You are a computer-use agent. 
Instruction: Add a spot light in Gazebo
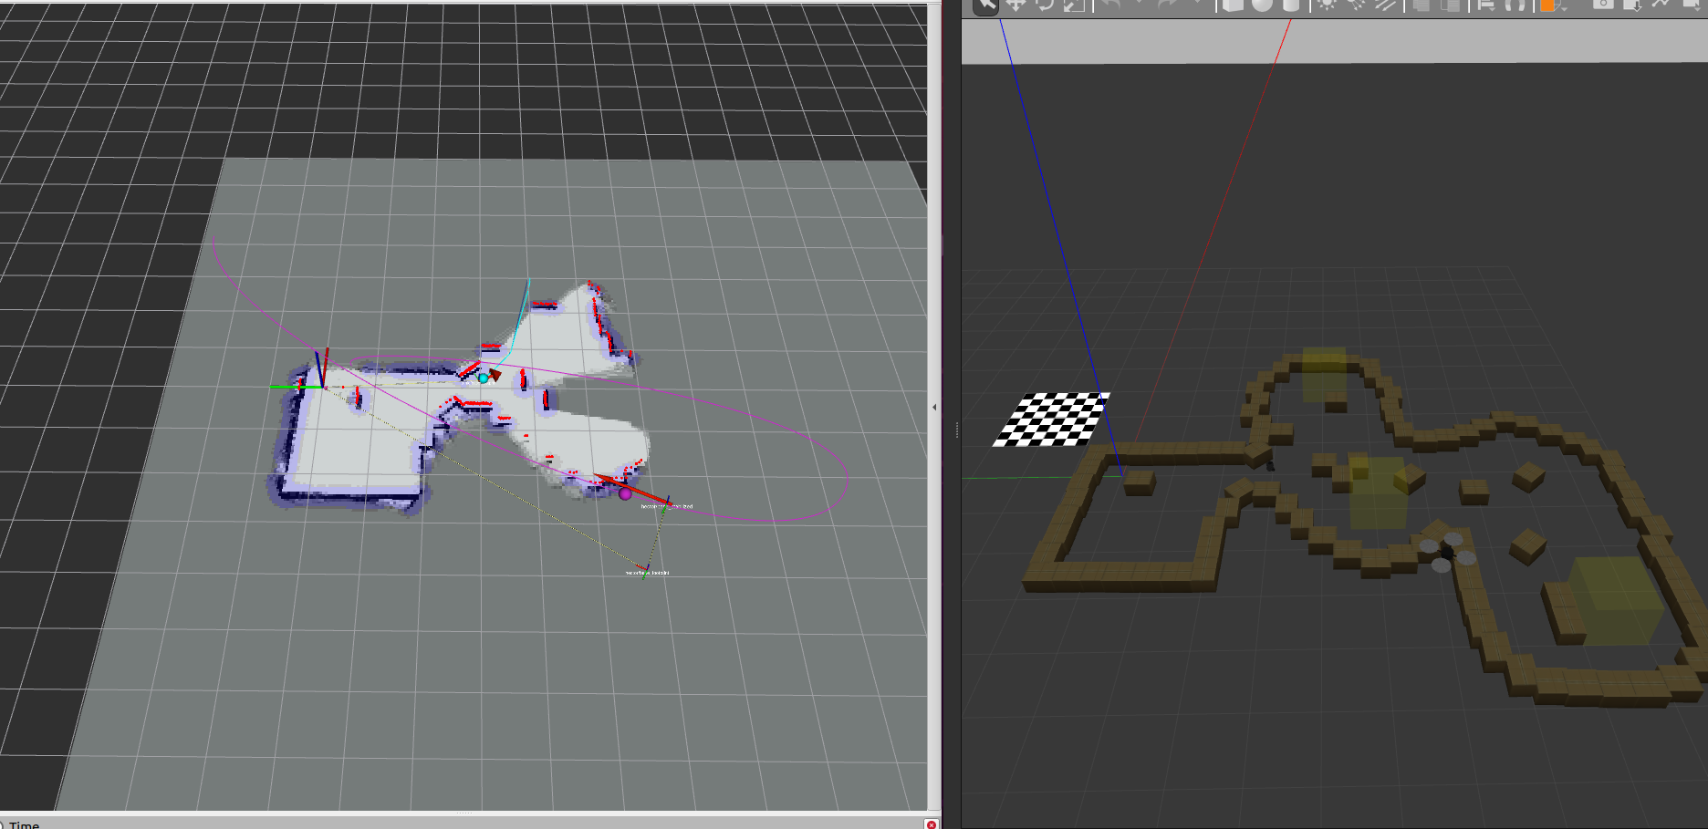click(x=1357, y=5)
